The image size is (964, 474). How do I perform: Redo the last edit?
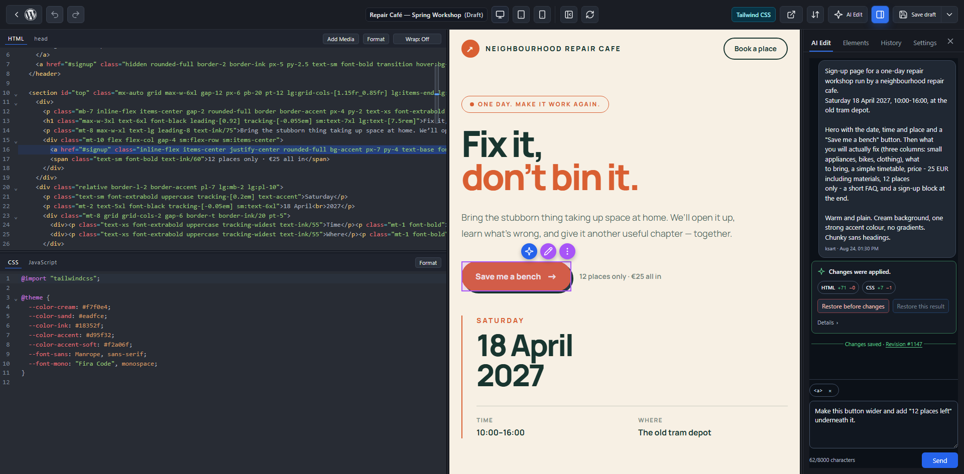(x=76, y=15)
